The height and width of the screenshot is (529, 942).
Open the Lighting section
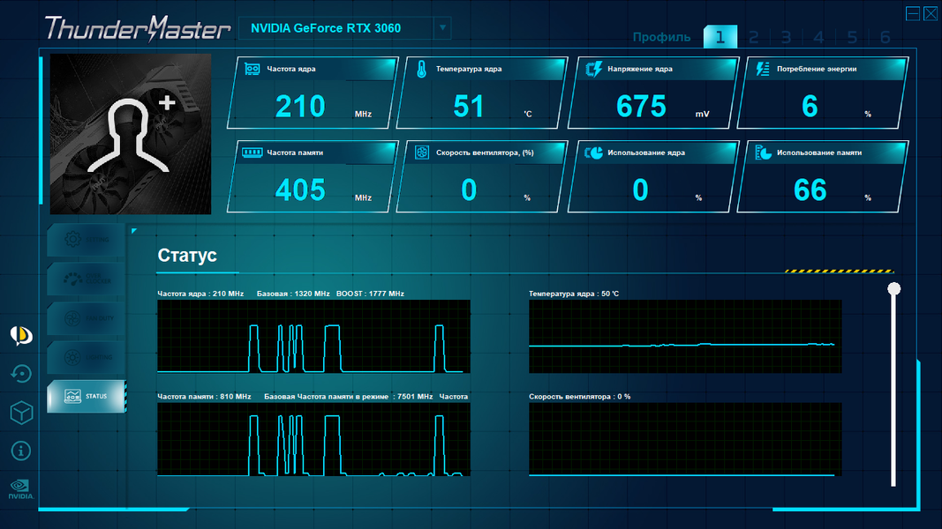pyautogui.click(x=87, y=357)
